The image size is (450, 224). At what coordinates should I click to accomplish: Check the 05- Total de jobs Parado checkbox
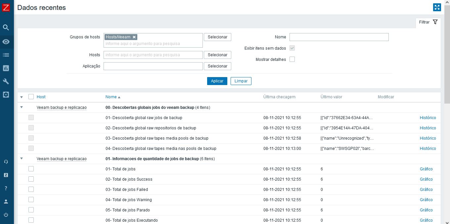coord(31,210)
